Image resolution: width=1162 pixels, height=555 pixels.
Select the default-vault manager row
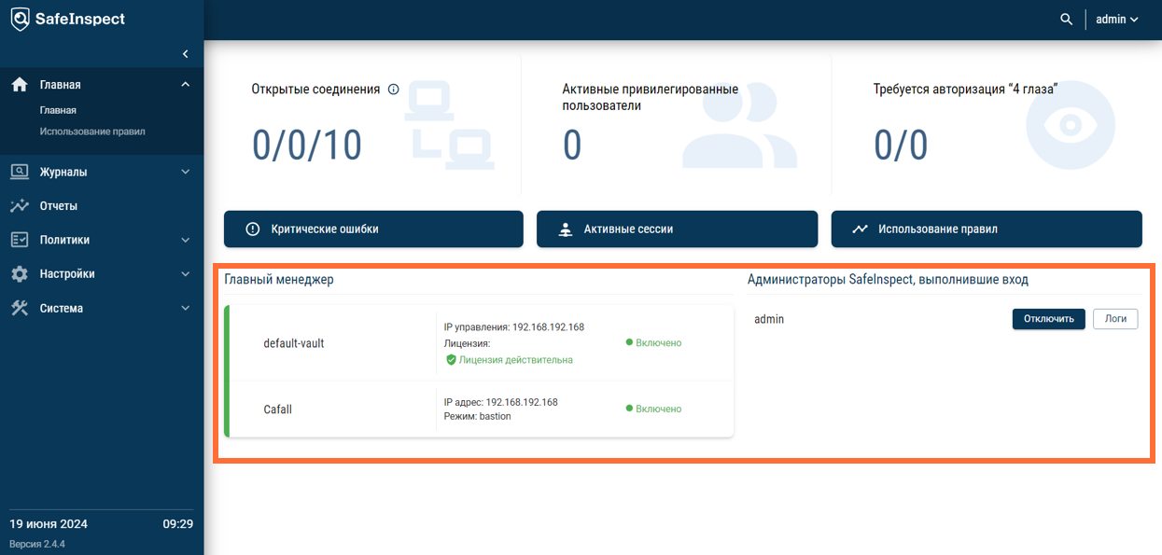pyautogui.click(x=480, y=343)
